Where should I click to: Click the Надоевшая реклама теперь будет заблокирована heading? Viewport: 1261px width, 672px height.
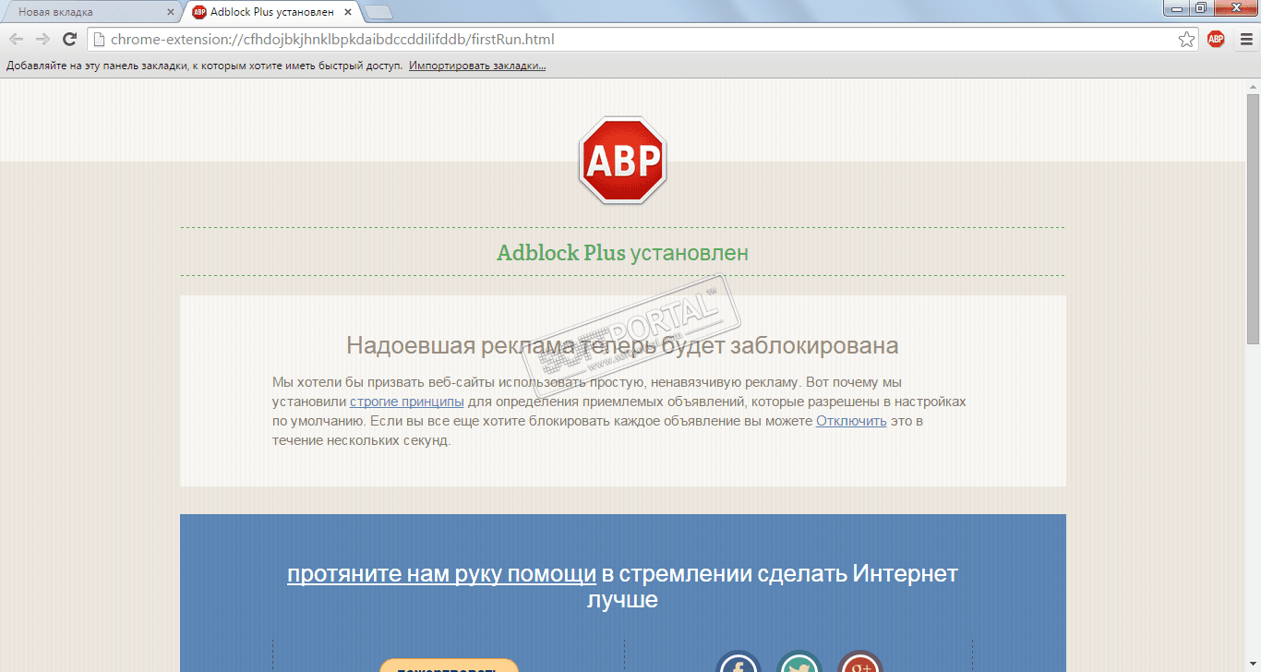click(x=622, y=346)
